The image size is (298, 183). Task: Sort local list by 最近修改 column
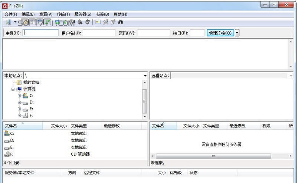[122, 126]
